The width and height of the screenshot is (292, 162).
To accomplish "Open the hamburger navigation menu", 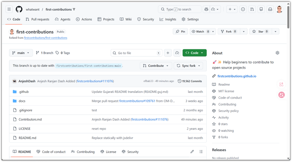I will 9,9.
